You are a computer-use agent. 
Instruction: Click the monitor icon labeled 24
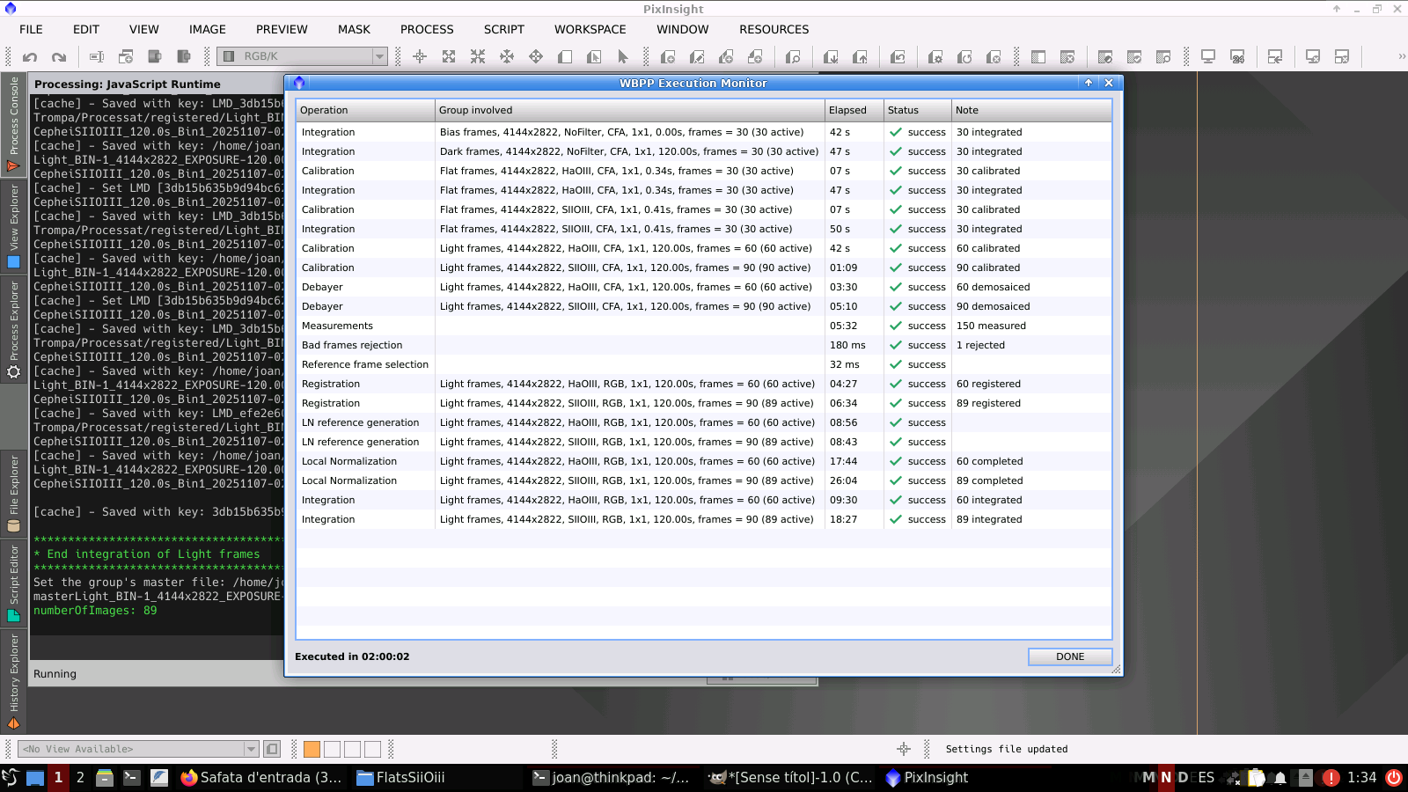click(x=1237, y=57)
